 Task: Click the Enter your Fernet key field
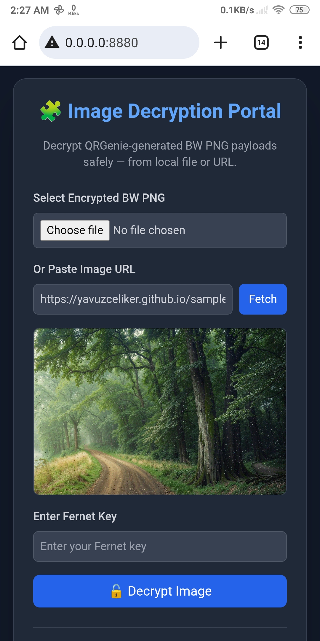[x=160, y=546]
